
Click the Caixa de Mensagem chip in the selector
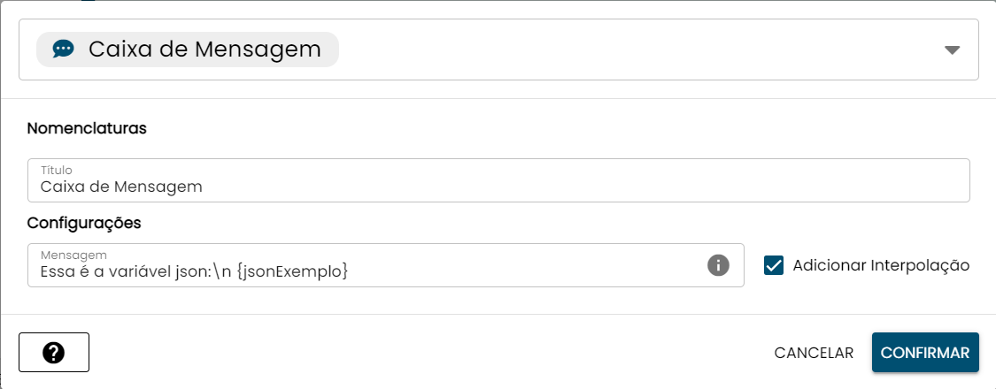pos(188,50)
